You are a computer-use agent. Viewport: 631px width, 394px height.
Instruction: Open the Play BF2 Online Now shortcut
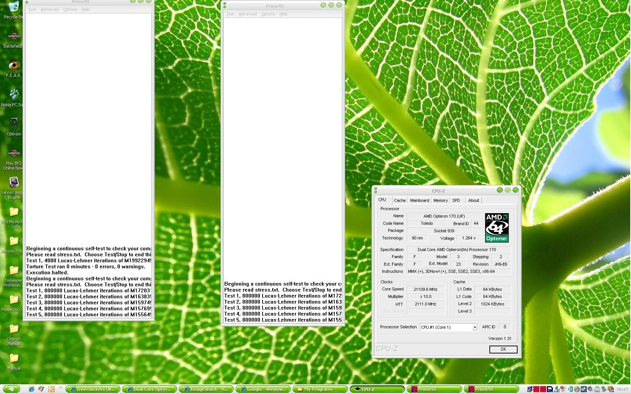(14, 153)
